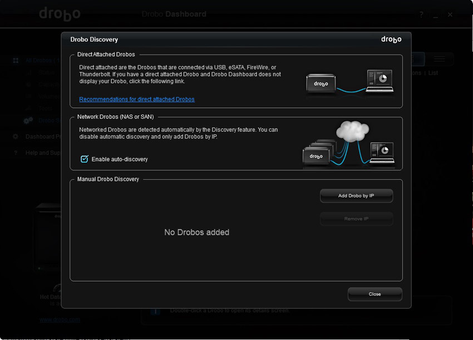The image size is (473, 340).
Task: Click the gears icon for Drobo Settings
Action: (x=28, y=121)
